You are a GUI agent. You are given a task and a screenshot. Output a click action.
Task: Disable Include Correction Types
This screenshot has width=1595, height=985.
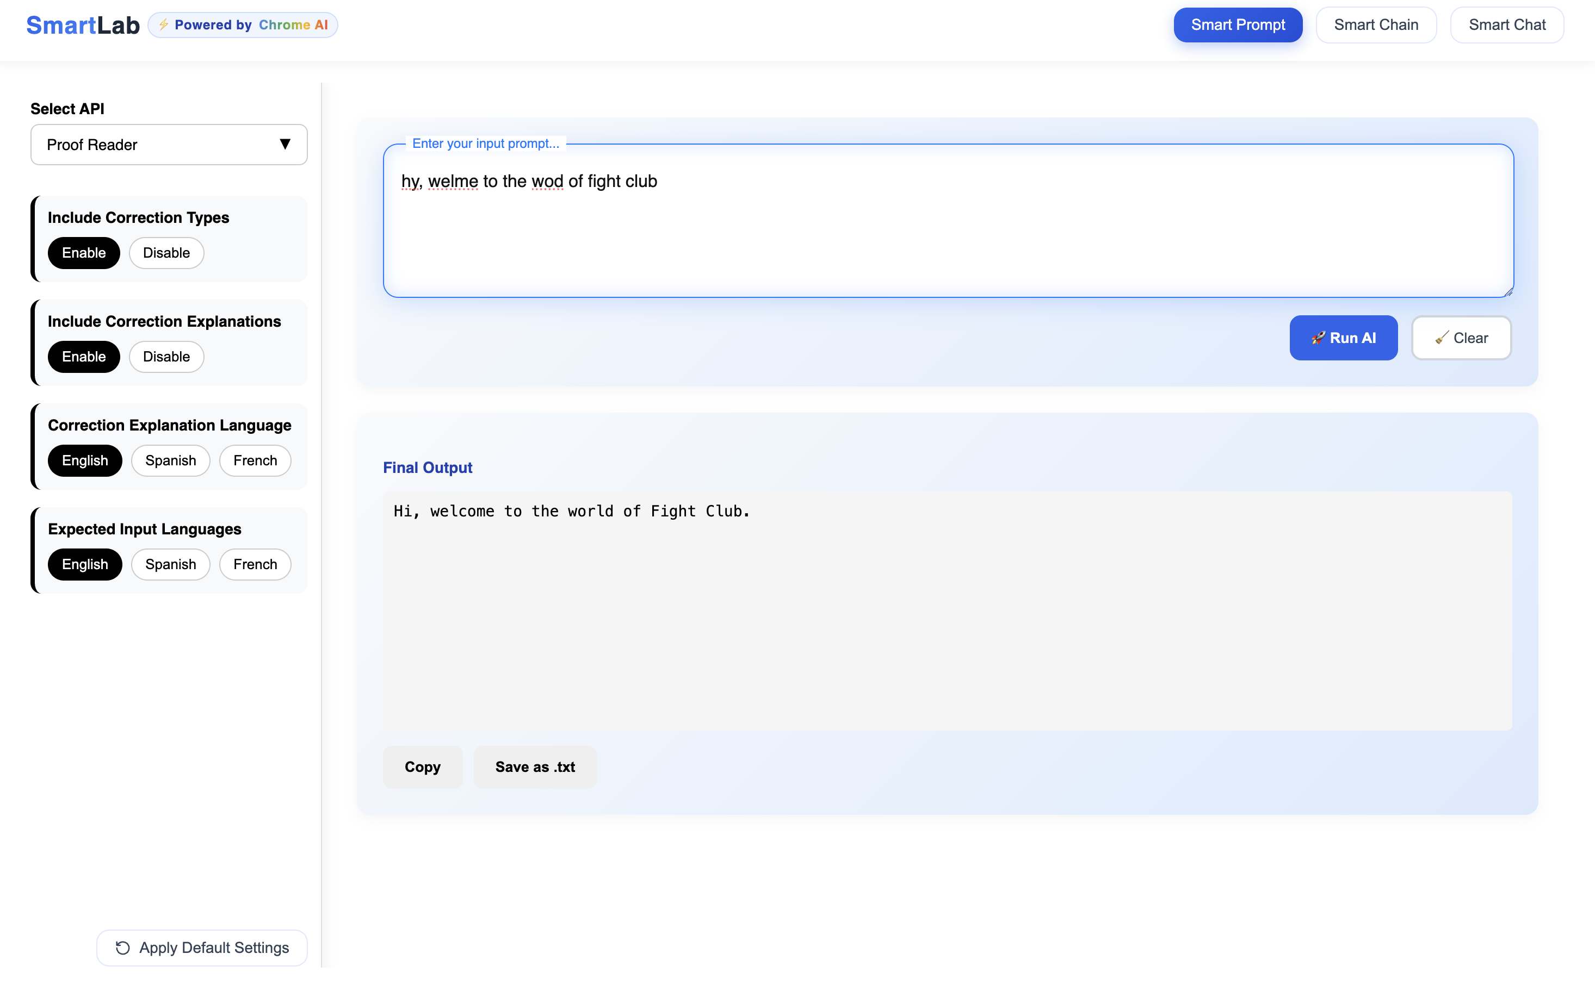coord(166,253)
